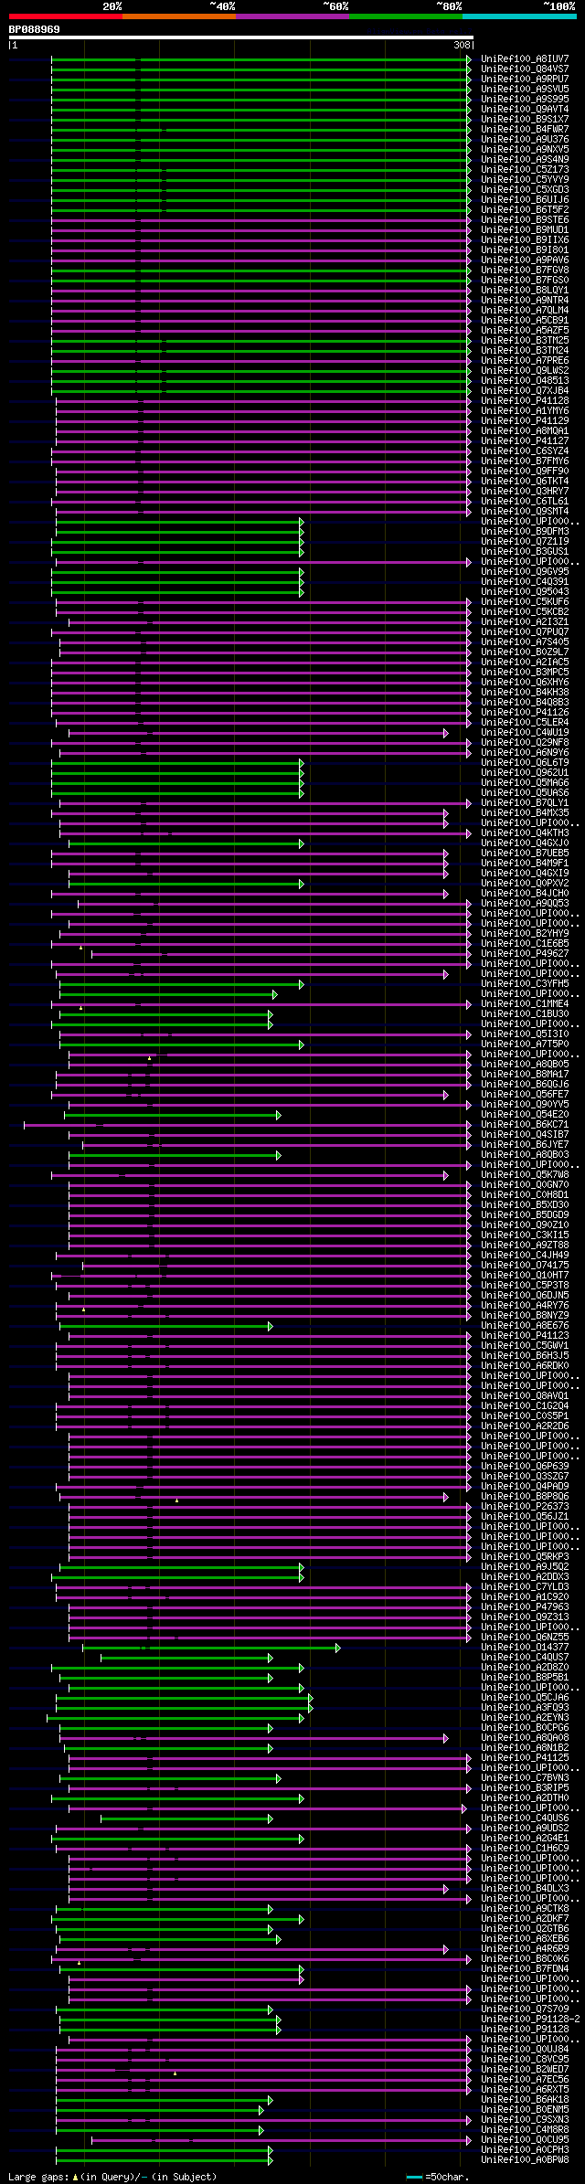The width and height of the screenshot is (585, 2184).
Task: Click the UniRef100_Q9FF90 label
Action: click(525, 471)
